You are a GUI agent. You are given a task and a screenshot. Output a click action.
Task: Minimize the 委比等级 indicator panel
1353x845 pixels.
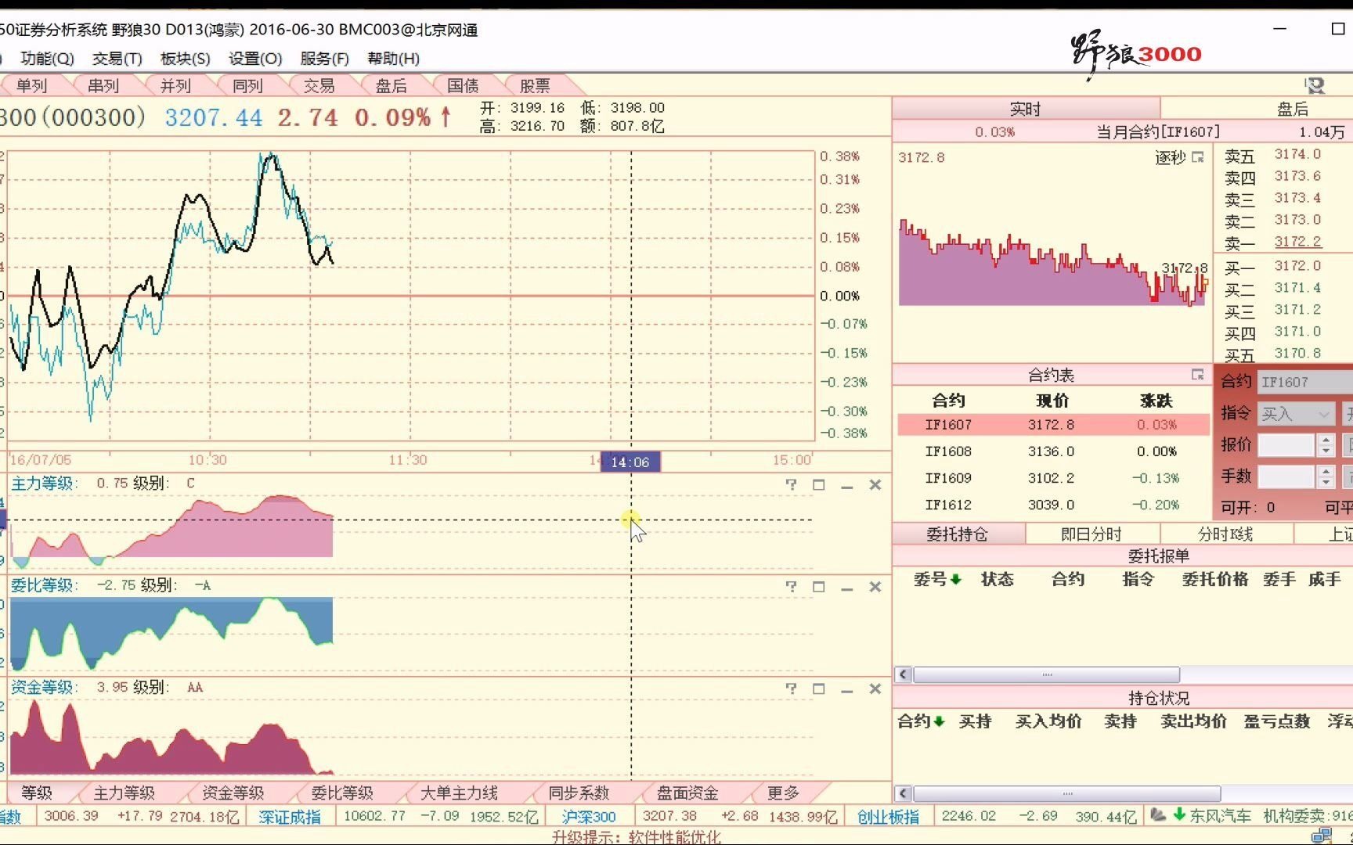846,588
